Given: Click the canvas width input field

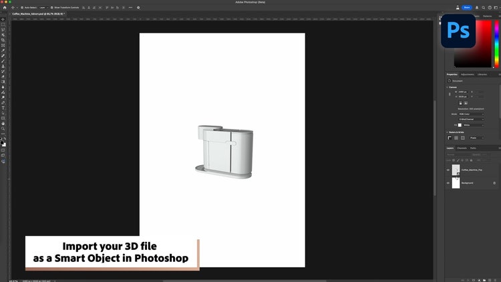Looking at the screenshot, I should 463,92.
